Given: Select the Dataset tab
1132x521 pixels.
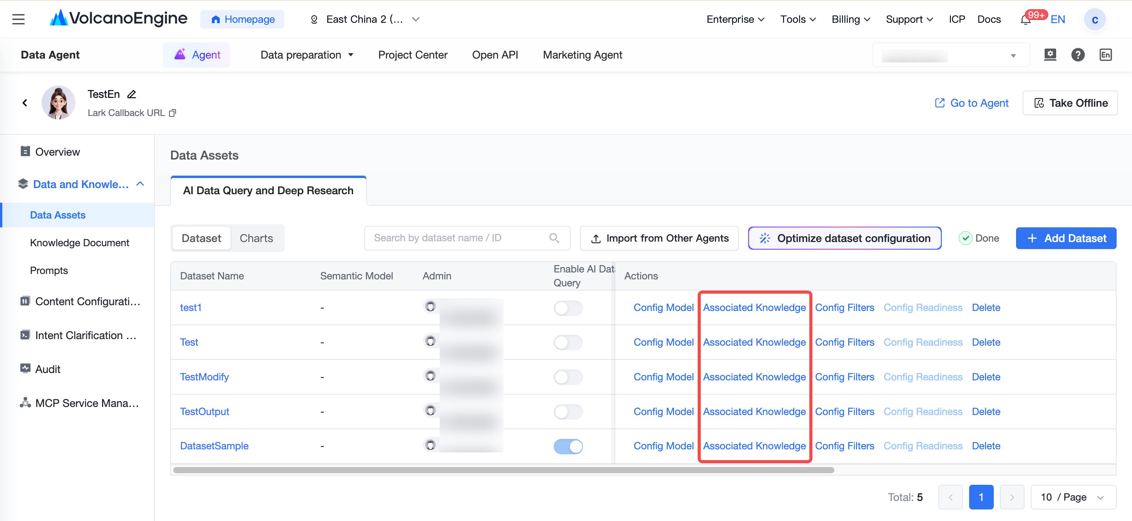Looking at the screenshot, I should tap(201, 238).
